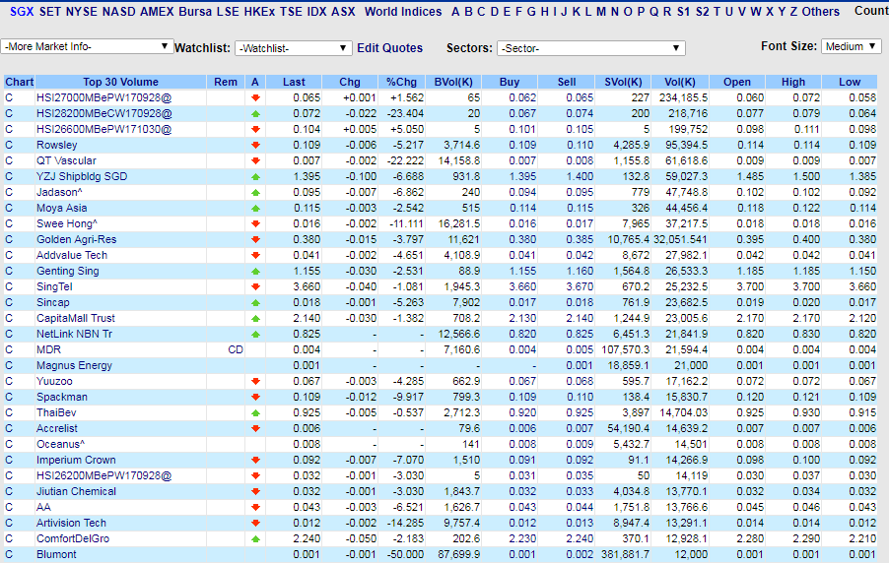Select the LSE exchange tab
This screenshot has width=889, height=563.
coord(228,12)
